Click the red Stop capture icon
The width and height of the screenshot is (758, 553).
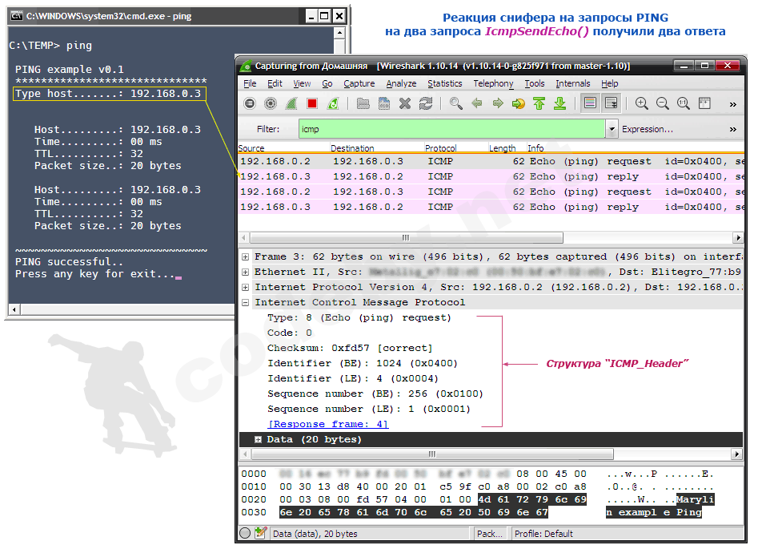tap(312, 103)
